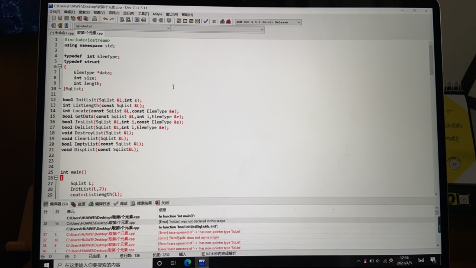
Task: Open Task View on the taskbar
Action: [173, 263]
